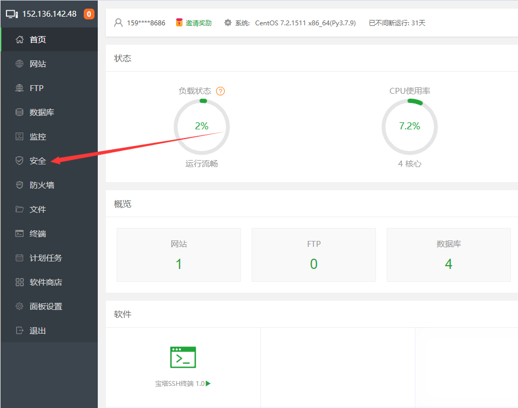Screen dimensions: 518x408
Task: Click the database icon beside 数据库
Action: pyautogui.click(x=19, y=112)
